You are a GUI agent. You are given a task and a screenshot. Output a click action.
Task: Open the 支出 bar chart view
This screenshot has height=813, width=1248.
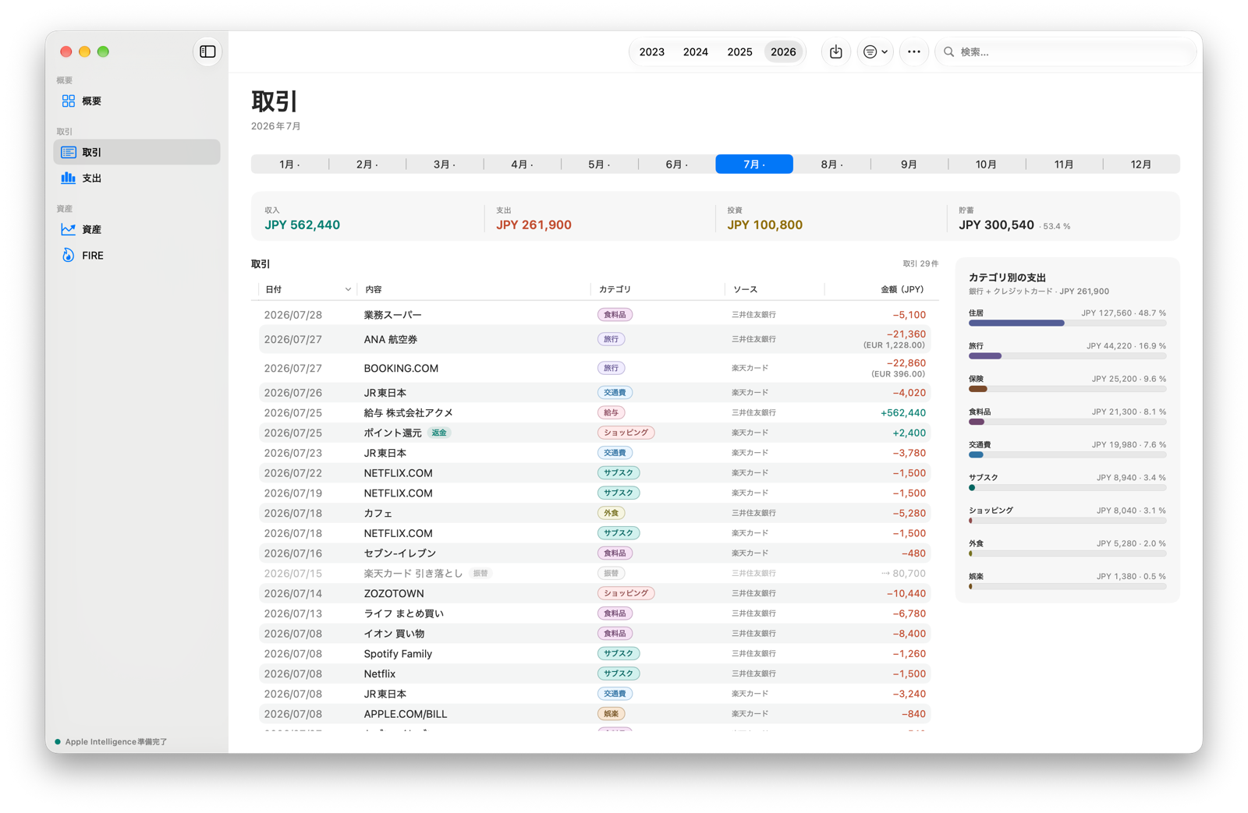coord(136,178)
